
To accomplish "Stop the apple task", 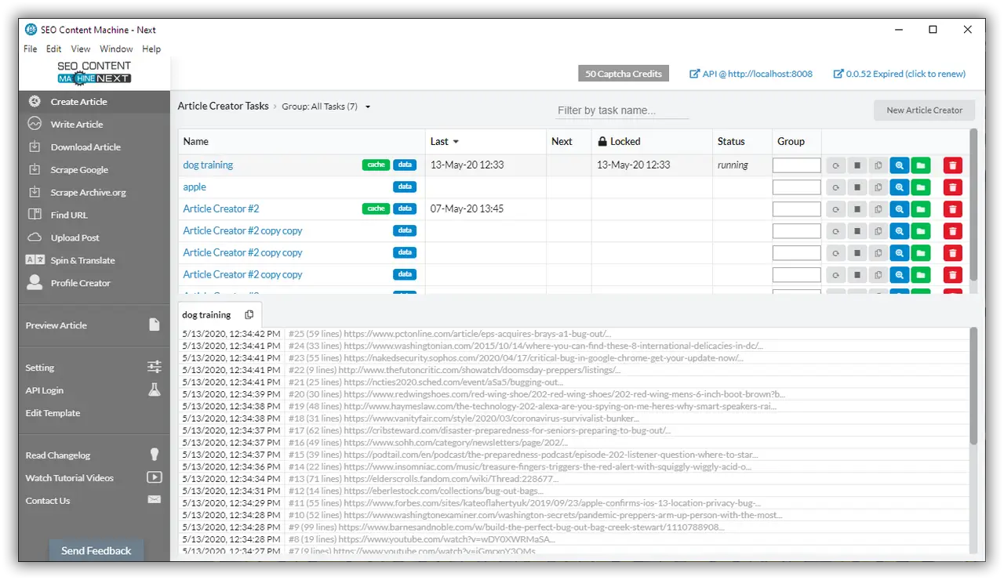I will point(857,187).
